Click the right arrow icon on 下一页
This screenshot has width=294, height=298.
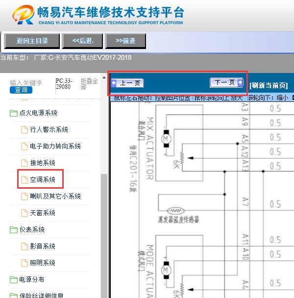[240, 82]
